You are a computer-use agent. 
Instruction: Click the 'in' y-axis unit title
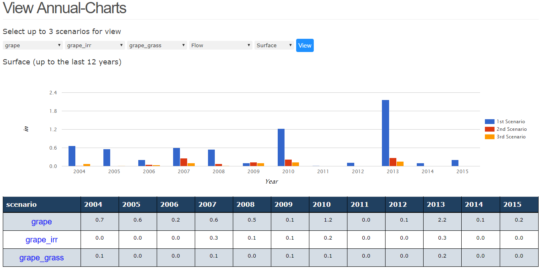pyautogui.click(x=26, y=129)
